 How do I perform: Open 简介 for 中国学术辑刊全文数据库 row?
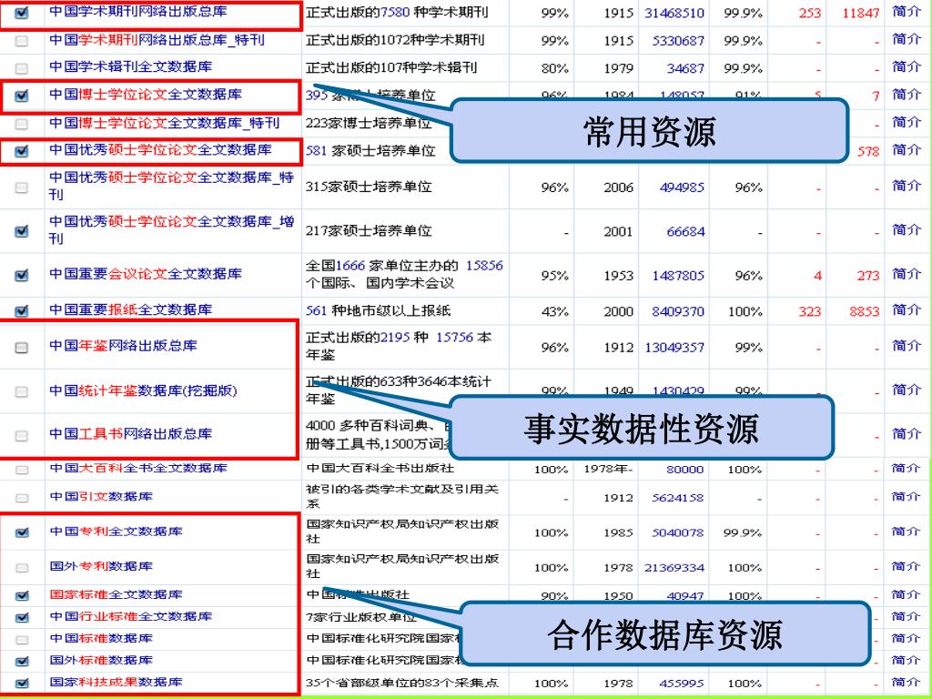(x=907, y=66)
